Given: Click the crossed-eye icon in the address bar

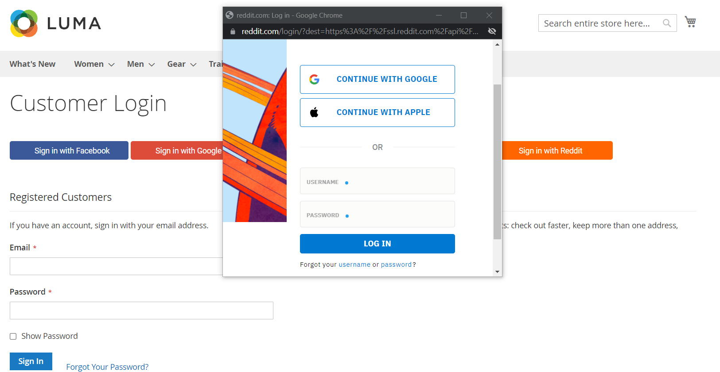Looking at the screenshot, I should [492, 31].
